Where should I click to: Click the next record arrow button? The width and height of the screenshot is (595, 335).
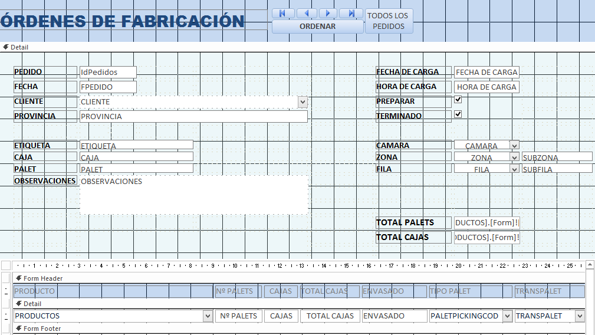[x=328, y=13]
